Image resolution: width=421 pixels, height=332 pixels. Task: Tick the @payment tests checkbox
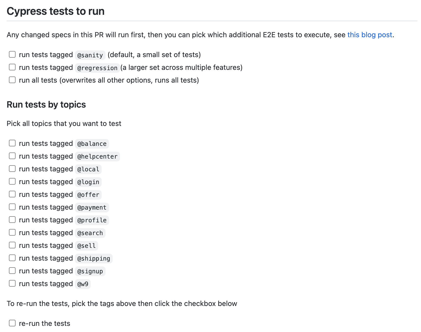(12, 207)
